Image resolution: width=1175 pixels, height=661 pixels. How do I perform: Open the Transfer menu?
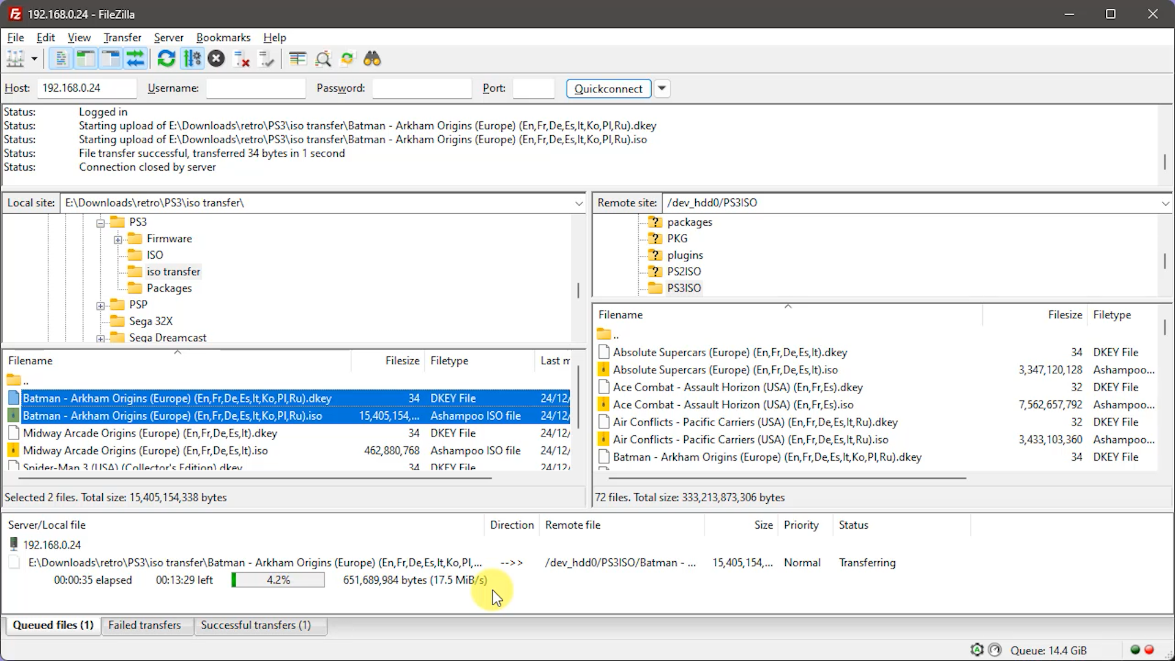click(x=122, y=37)
